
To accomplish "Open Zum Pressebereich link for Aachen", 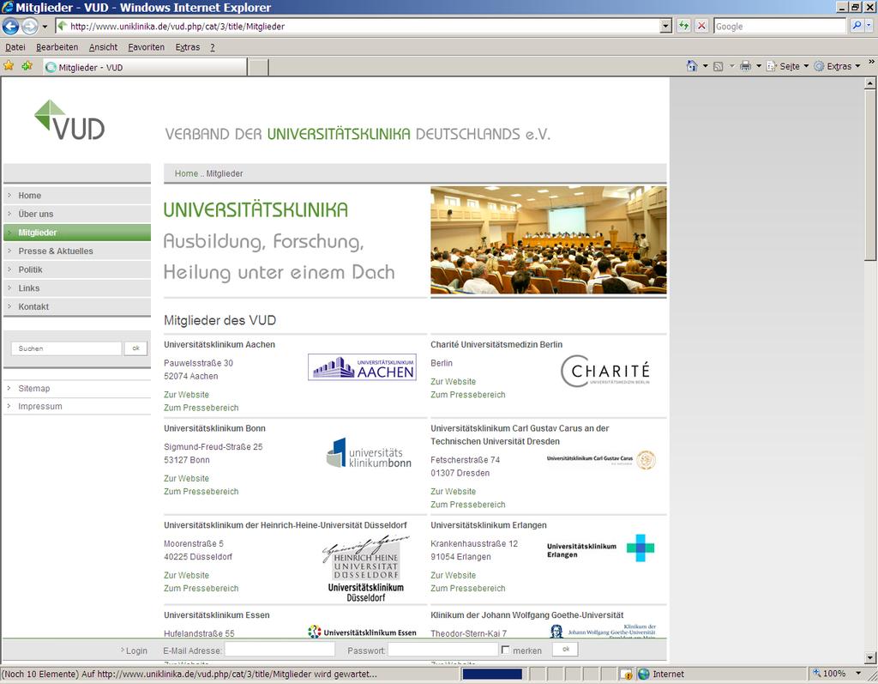I will point(201,408).
